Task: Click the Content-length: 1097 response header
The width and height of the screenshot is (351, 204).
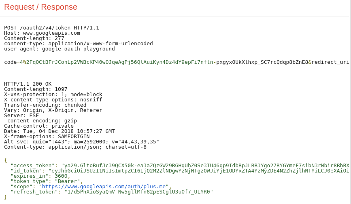Action: coord(36,89)
